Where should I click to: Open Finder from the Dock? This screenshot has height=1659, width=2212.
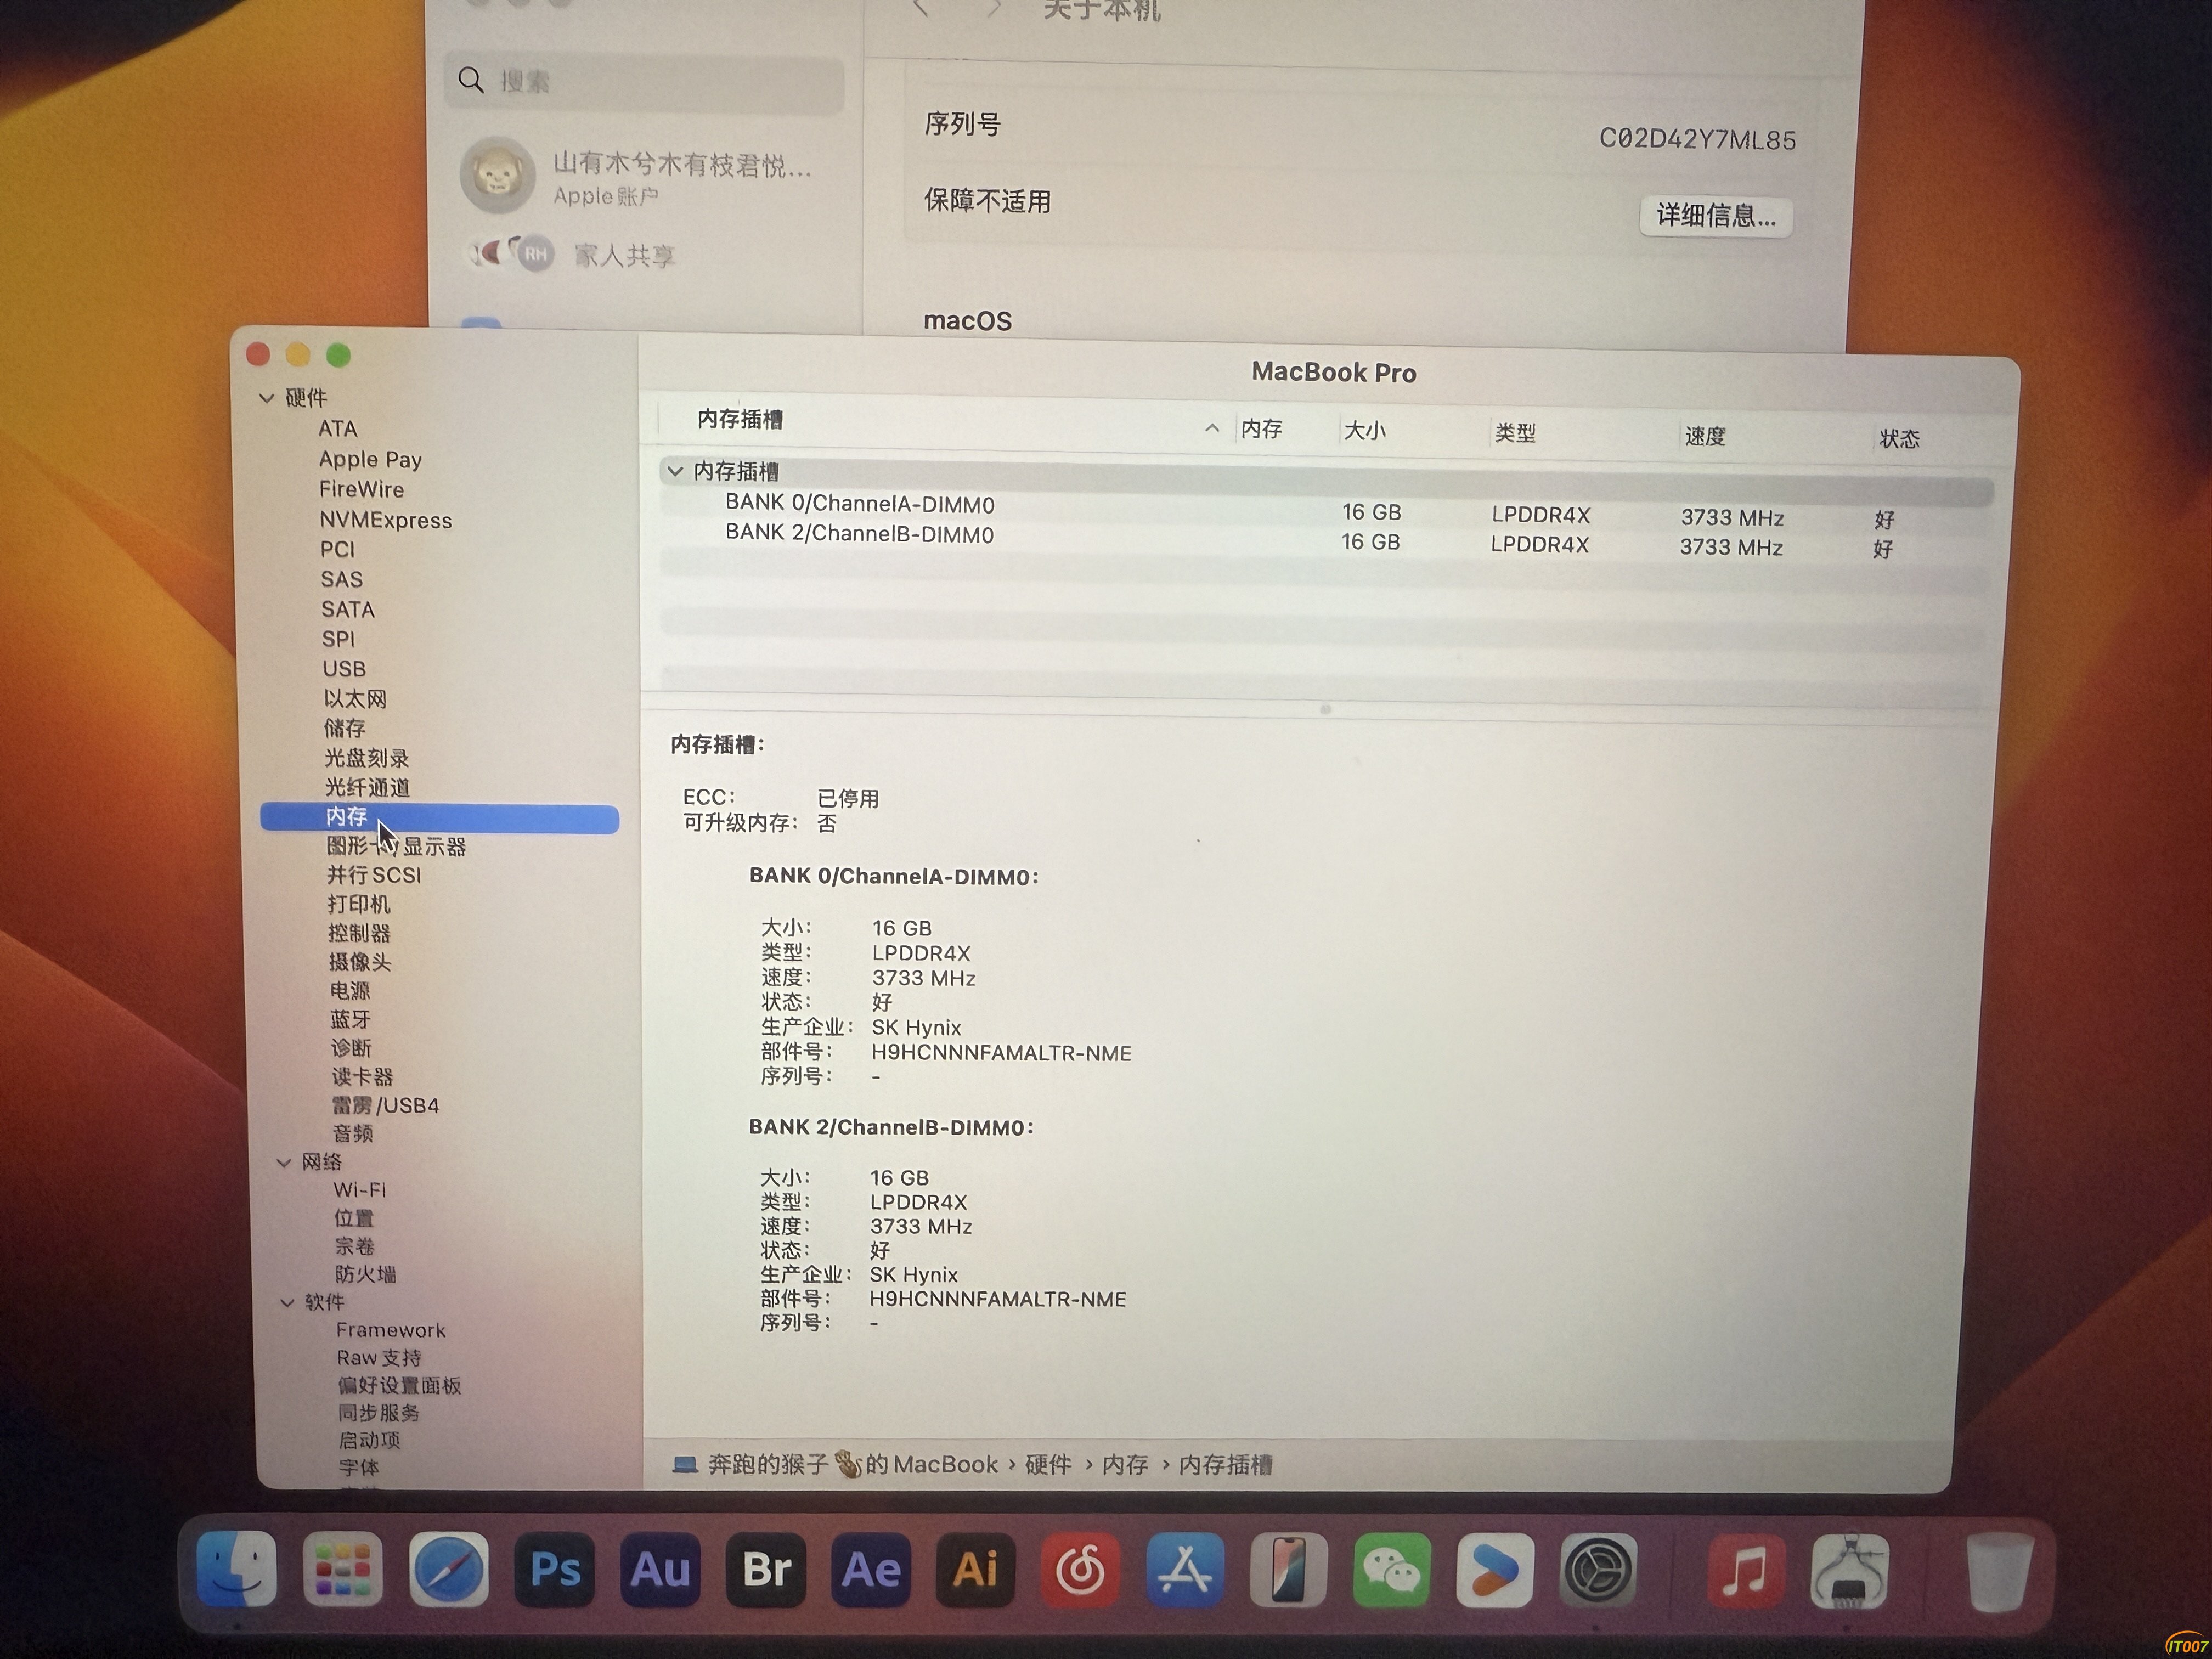click(237, 1569)
